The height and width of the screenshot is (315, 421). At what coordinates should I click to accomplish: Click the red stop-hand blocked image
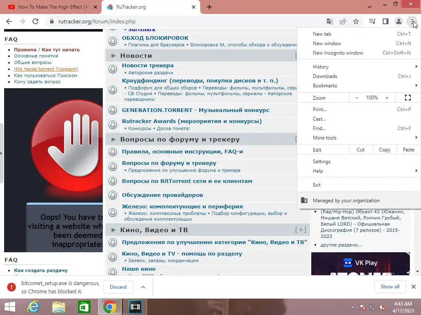(53, 170)
